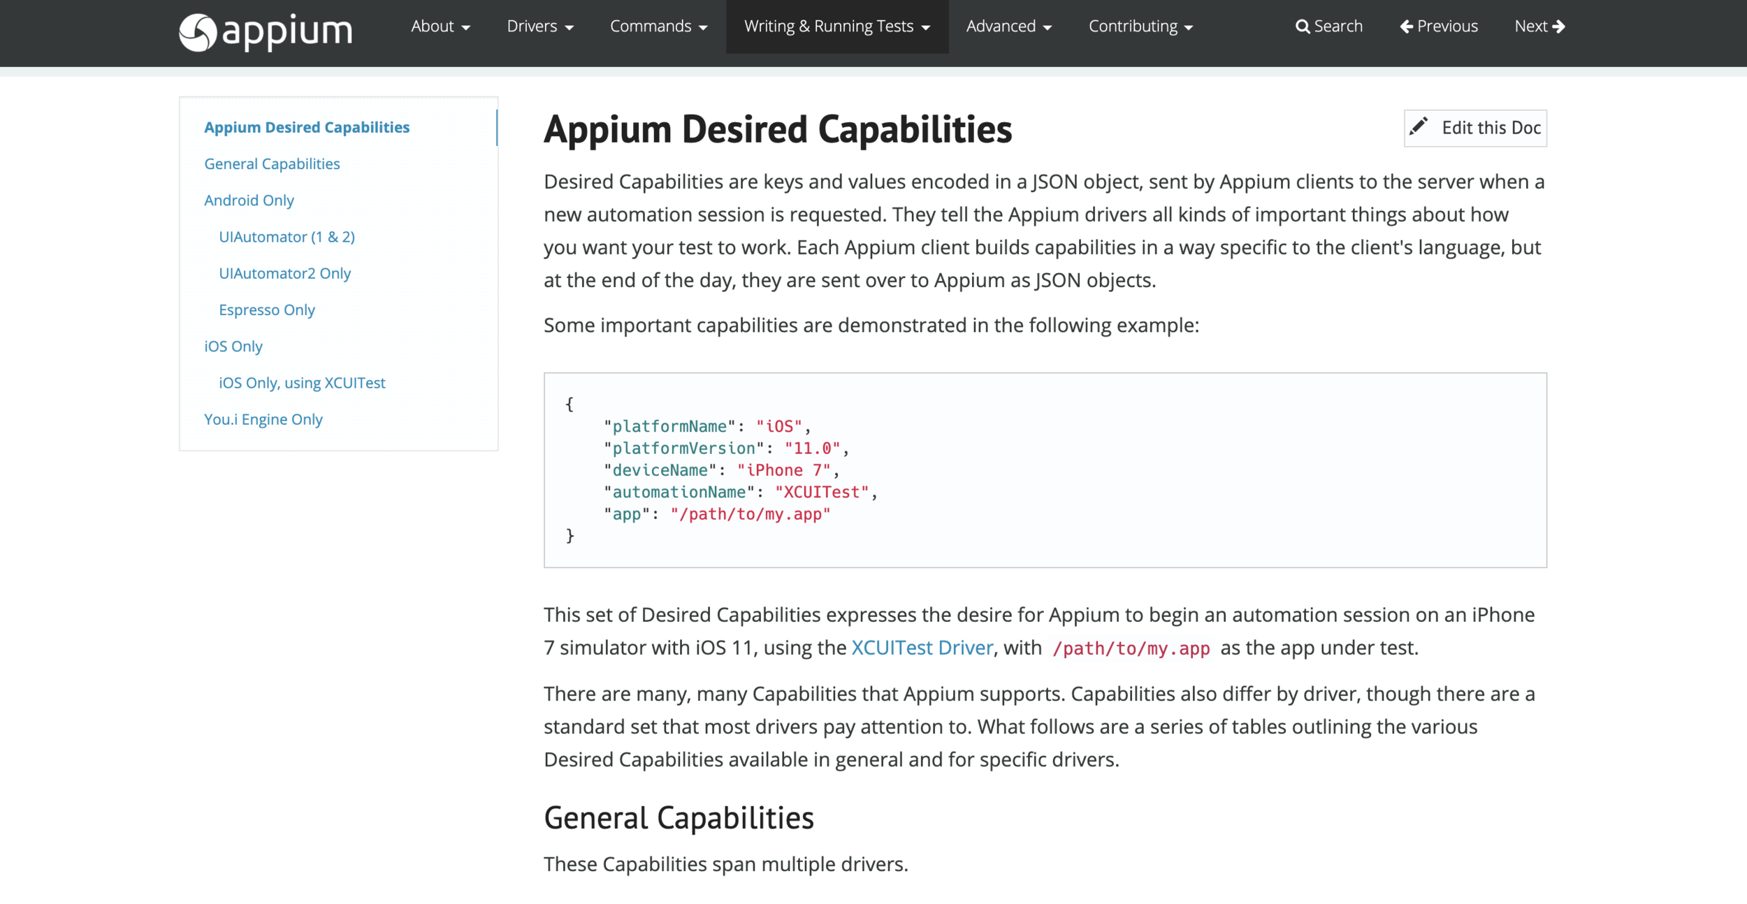Screen dimensions: 1747x904
Task: Click the pencil icon in Edit this Doc
Action: [1419, 127]
